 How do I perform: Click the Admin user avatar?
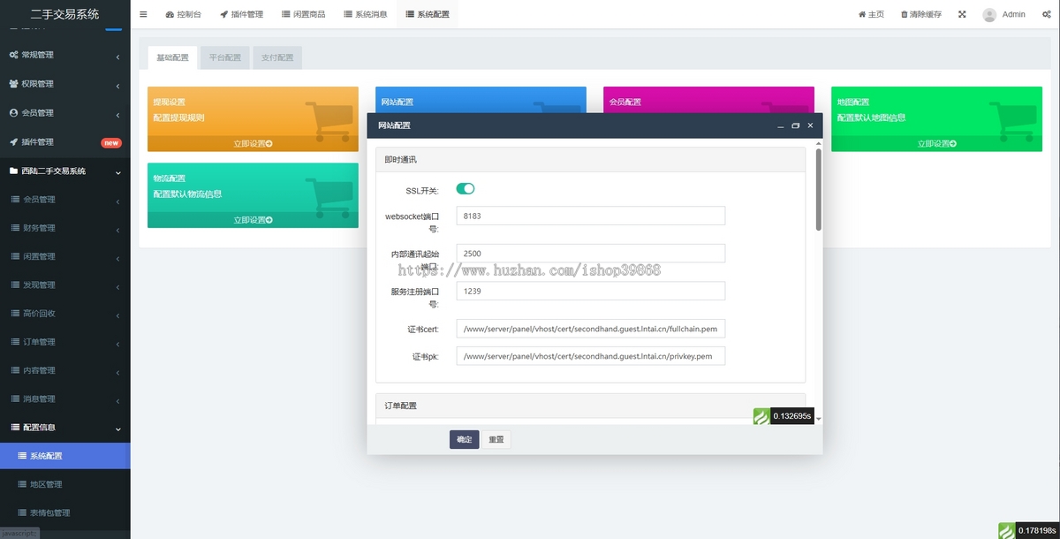989,14
